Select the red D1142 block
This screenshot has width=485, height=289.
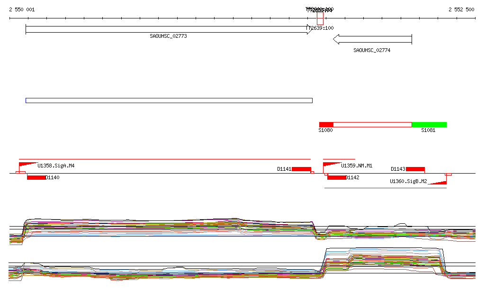coord(337,177)
